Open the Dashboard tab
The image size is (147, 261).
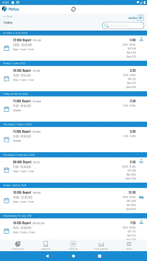(18, 246)
